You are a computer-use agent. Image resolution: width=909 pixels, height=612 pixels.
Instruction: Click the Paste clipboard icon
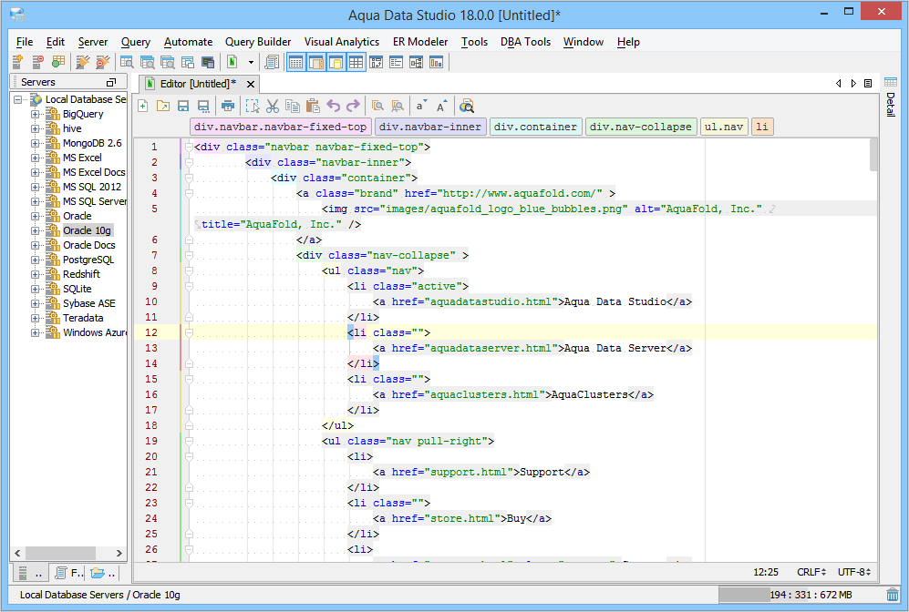pyautogui.click(x=313, y=106)
